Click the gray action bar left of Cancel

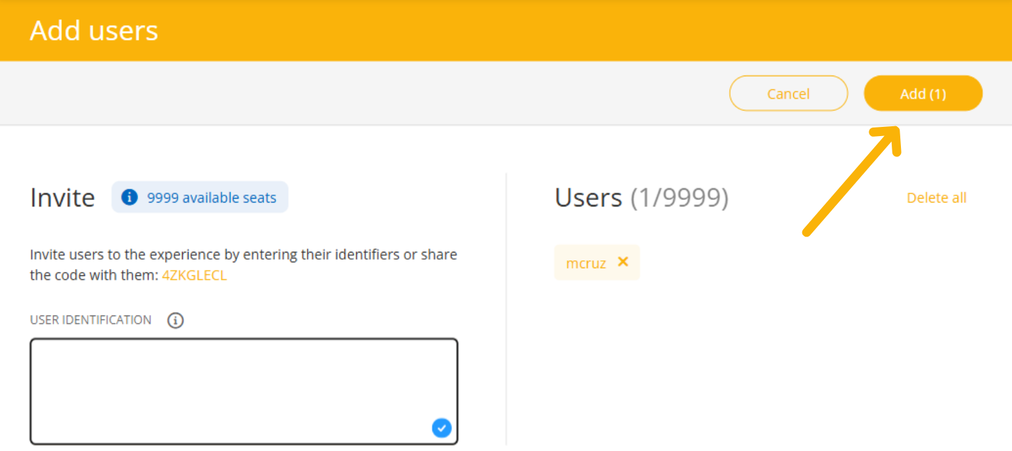[361, 93]
